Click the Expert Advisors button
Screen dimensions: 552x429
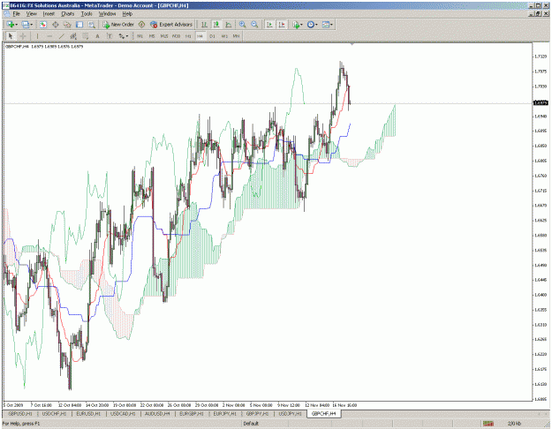pos(171,25)
